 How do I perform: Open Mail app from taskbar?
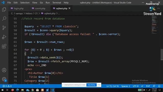(28, 90)
